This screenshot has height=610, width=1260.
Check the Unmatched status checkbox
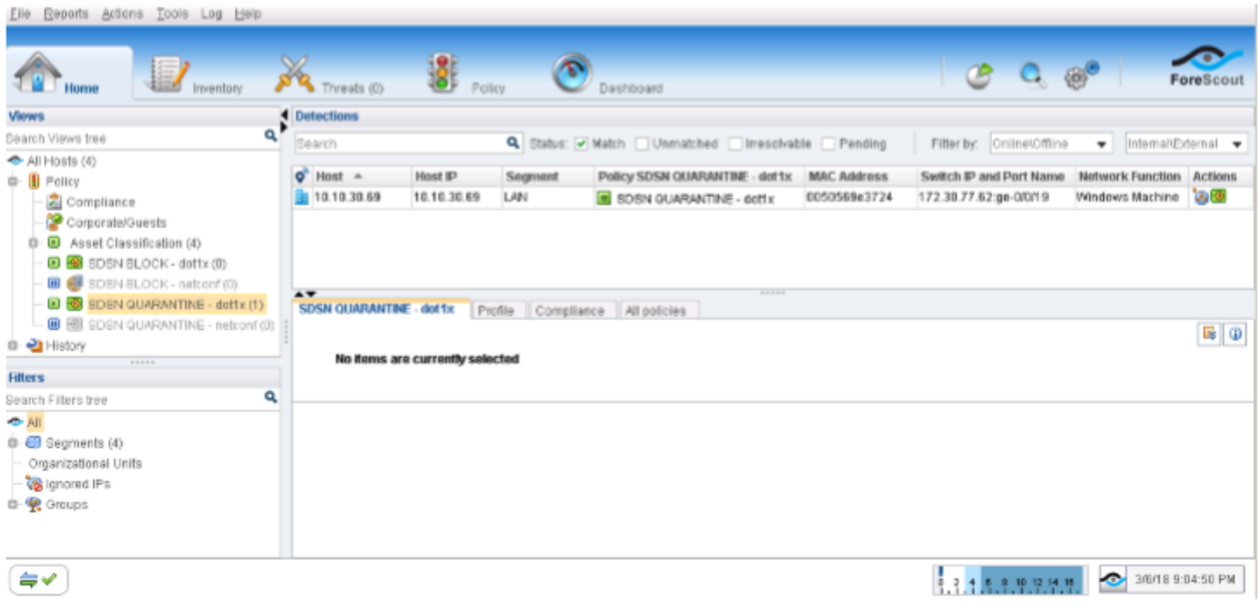click(x=642, y=144)
